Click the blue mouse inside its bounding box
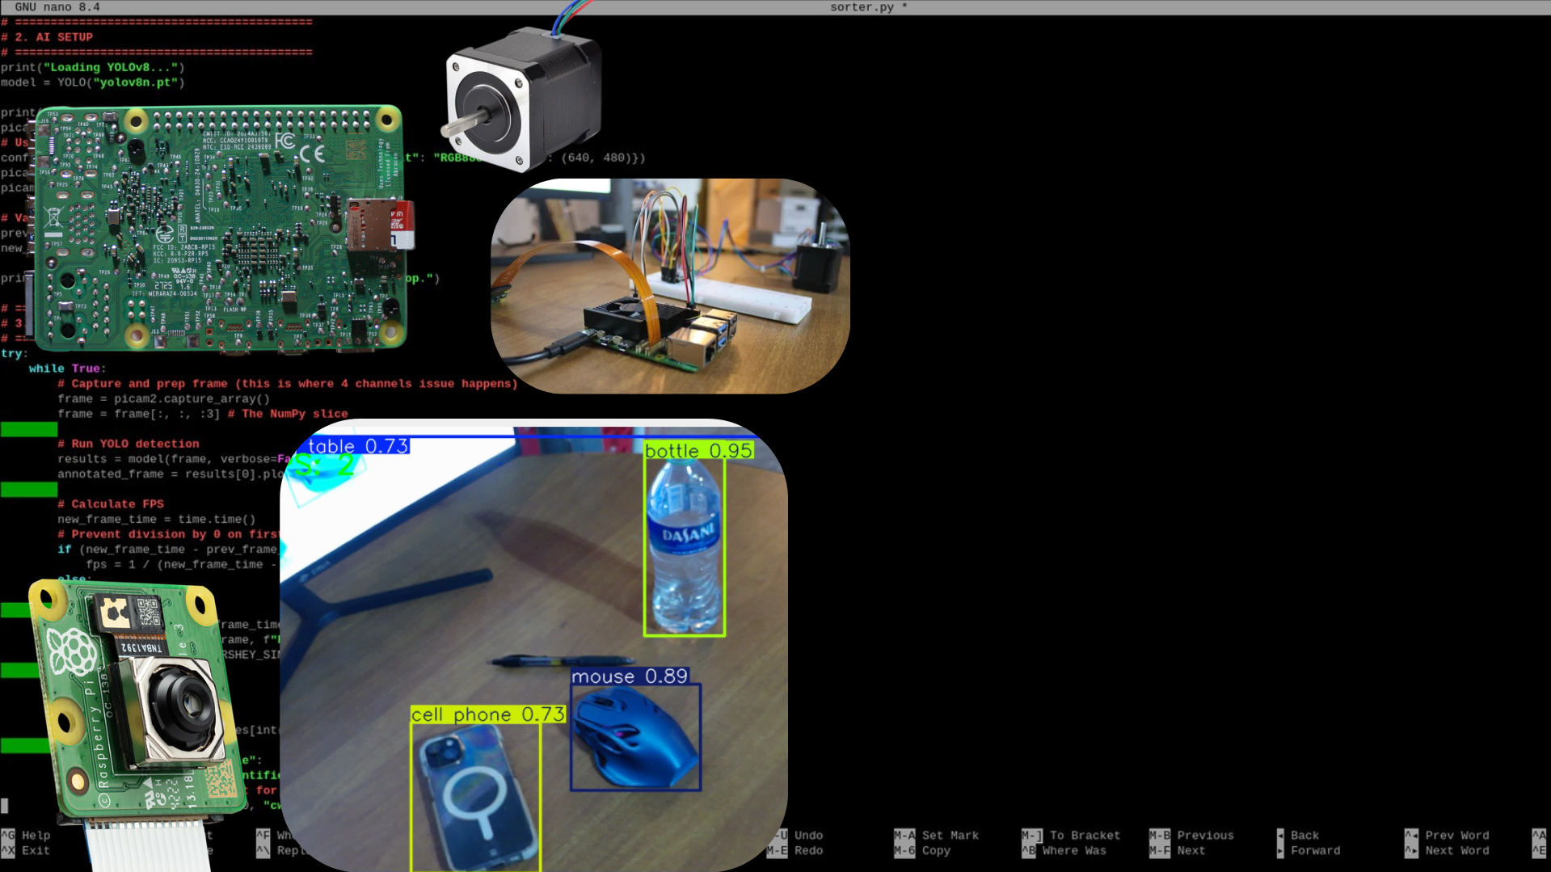 635,738
